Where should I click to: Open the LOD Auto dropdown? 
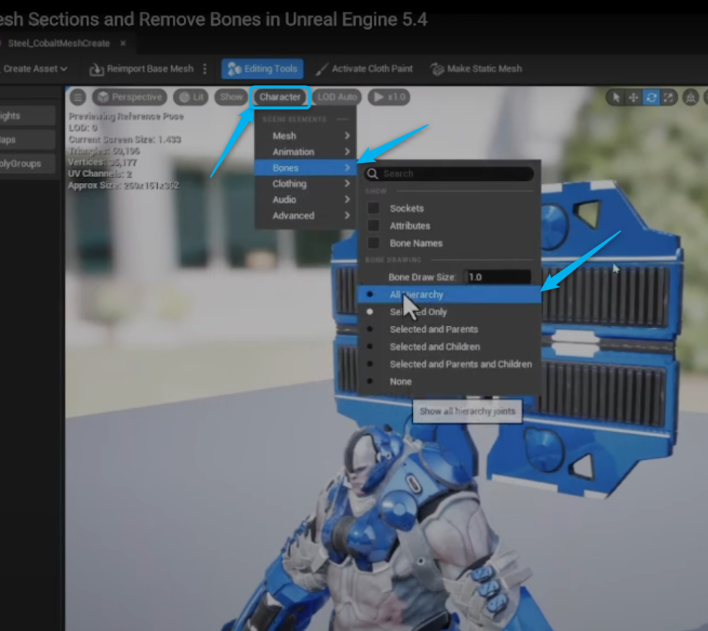337,97
